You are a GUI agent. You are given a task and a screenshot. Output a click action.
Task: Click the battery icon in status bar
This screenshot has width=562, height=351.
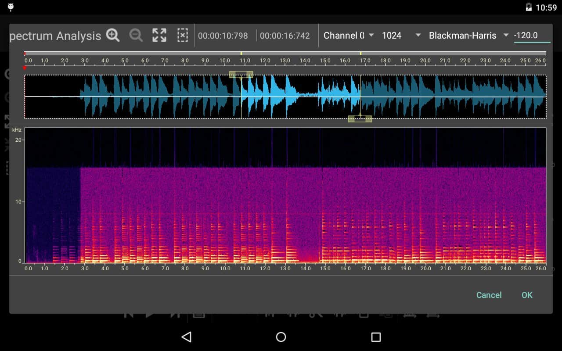(x=529, y=7)
